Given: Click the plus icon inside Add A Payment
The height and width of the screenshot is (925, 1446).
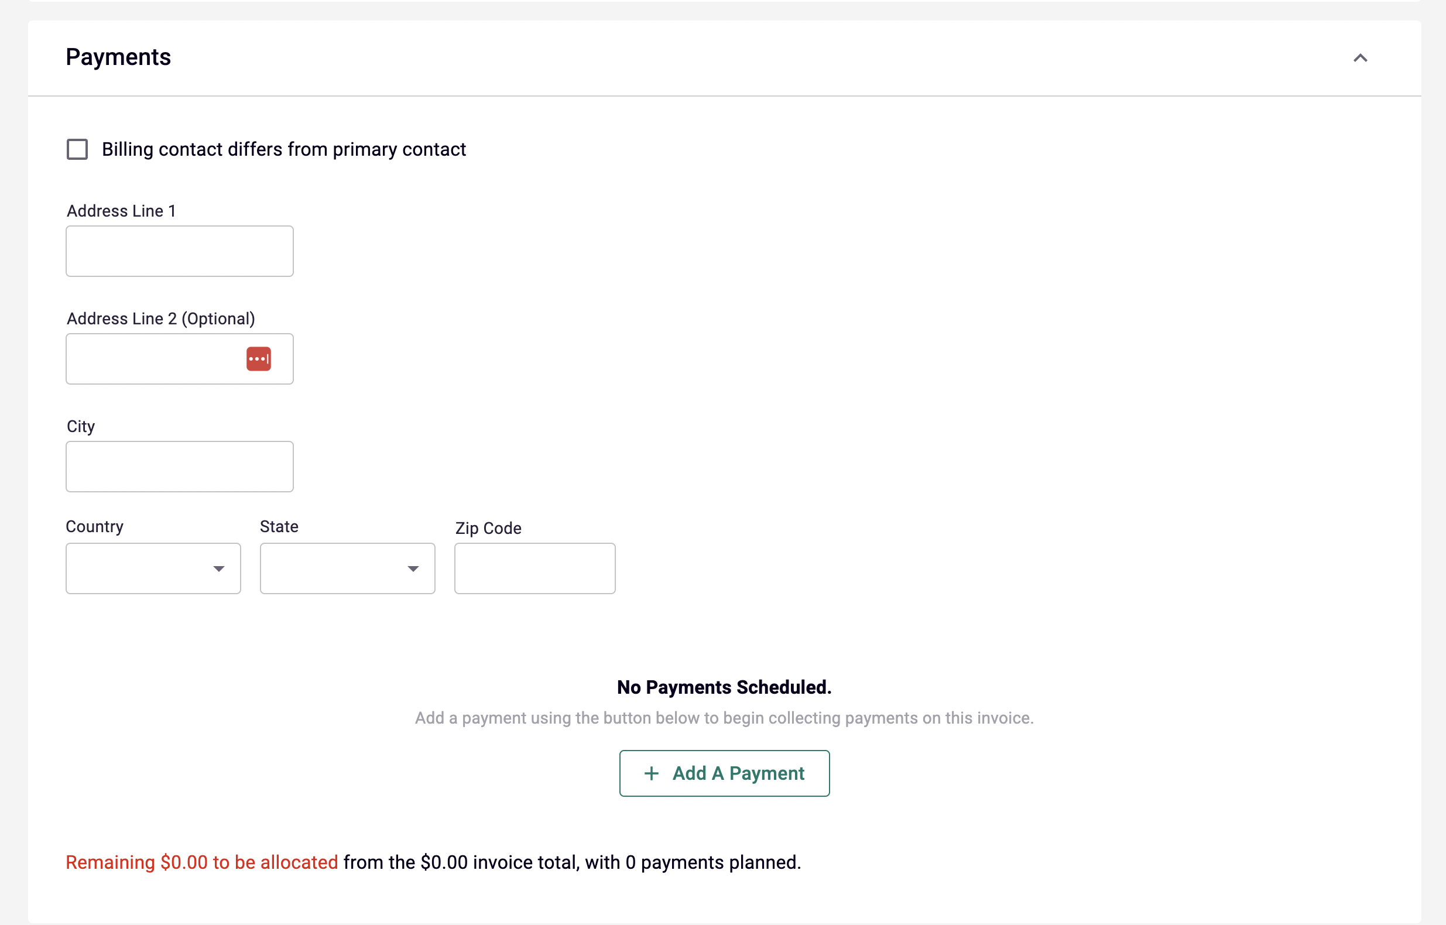Looking at the screenshot, I should click(651, 773).
